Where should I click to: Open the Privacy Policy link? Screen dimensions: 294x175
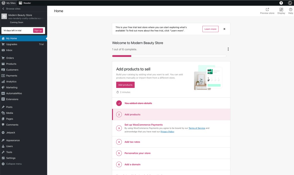point(167,132)
